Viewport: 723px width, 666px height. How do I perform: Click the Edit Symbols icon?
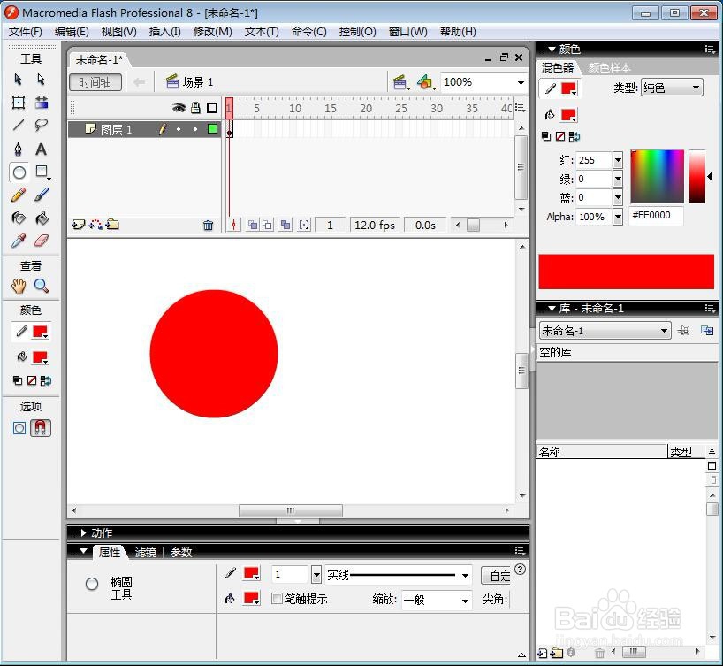426,82
